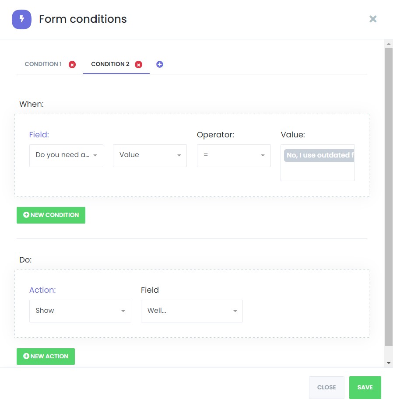
Task: Click scrollbar down arrow
Action: point(389,363)
